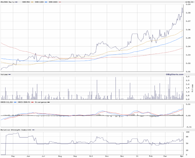195x158 pixels.
Task: Select the SMA(100) legend label
Action: tap(40, 2)
